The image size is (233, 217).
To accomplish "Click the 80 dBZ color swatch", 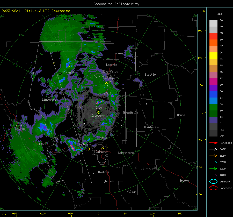I will (213, 23).
